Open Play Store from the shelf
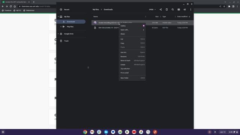This screenshot has height=135, width=240. click(x=127, y=132)
